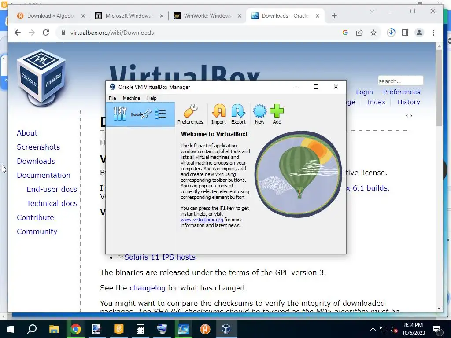Click the website search field

coord(400,81)
